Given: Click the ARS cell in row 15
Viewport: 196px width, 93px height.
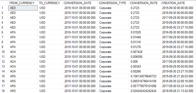Looking at the screenshot, I should 23,76.
